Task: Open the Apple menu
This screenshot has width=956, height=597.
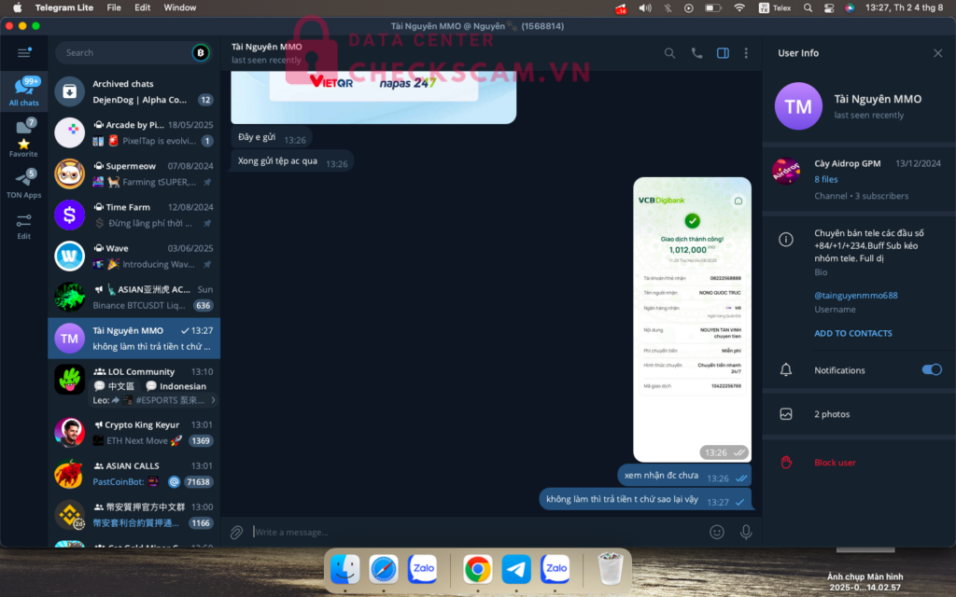Action: tap(17, 7)
